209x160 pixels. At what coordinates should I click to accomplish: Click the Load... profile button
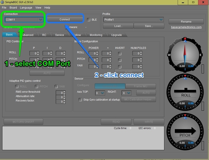click(x=118, y=26)
